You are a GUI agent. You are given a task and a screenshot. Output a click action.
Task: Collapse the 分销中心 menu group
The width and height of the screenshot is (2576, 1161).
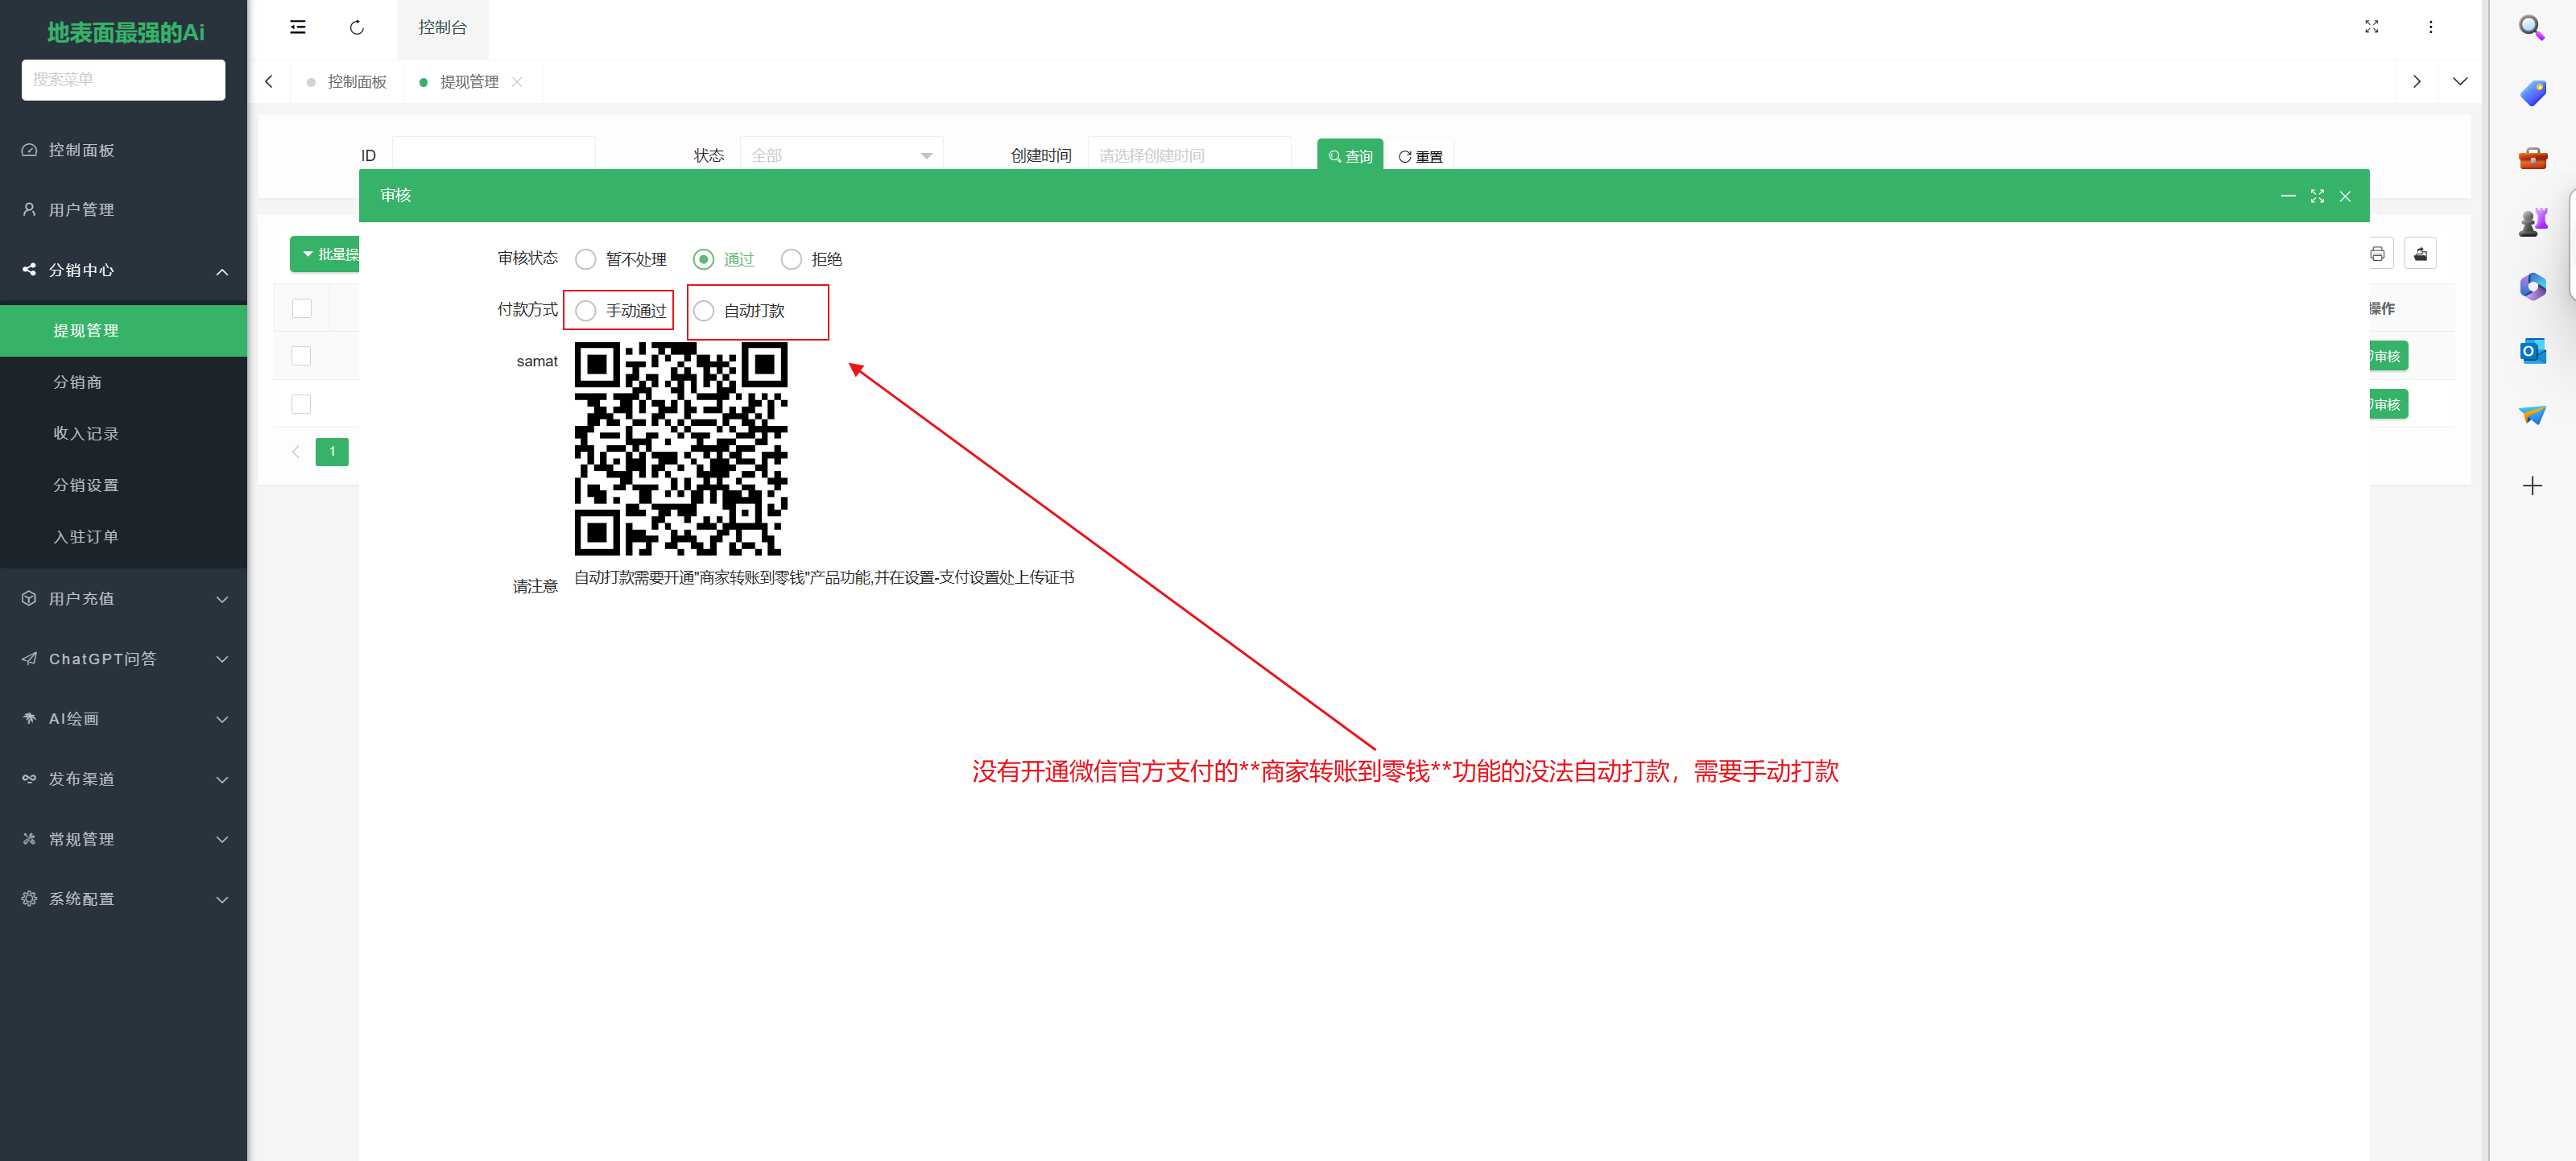click(x=123, y=271)
